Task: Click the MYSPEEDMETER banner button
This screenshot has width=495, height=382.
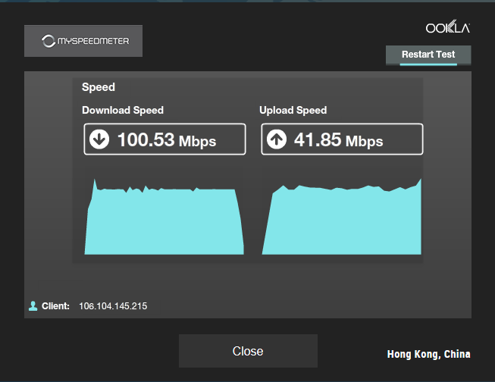Action: point(83,41)
